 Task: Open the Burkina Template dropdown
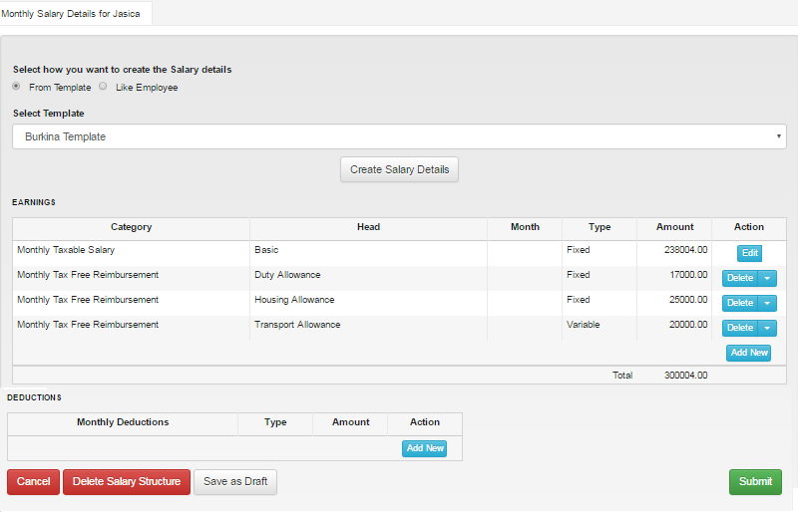tap(400, 136)
